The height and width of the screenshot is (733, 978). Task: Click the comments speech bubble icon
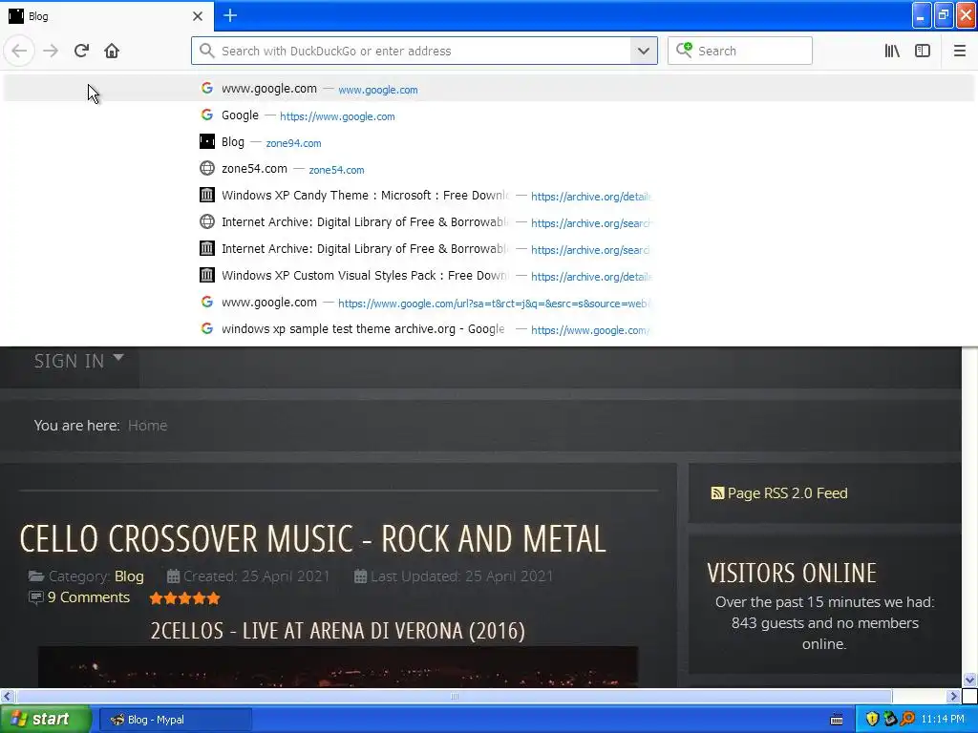click(x=36, y=597)
